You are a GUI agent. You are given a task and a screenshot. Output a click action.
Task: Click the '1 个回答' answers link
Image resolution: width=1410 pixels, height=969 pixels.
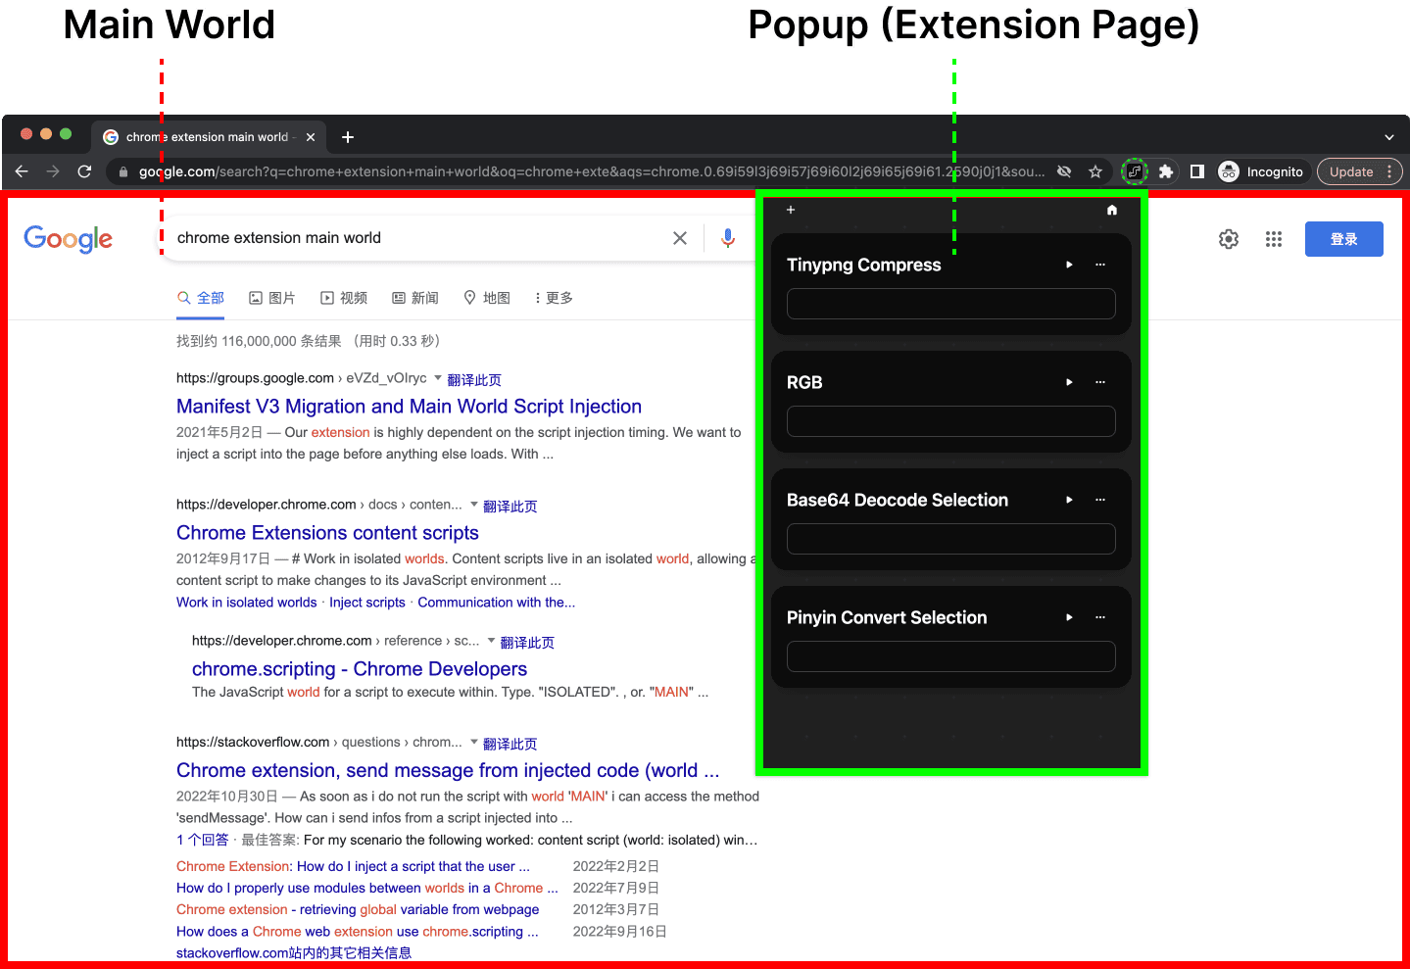tap(203, 840)
